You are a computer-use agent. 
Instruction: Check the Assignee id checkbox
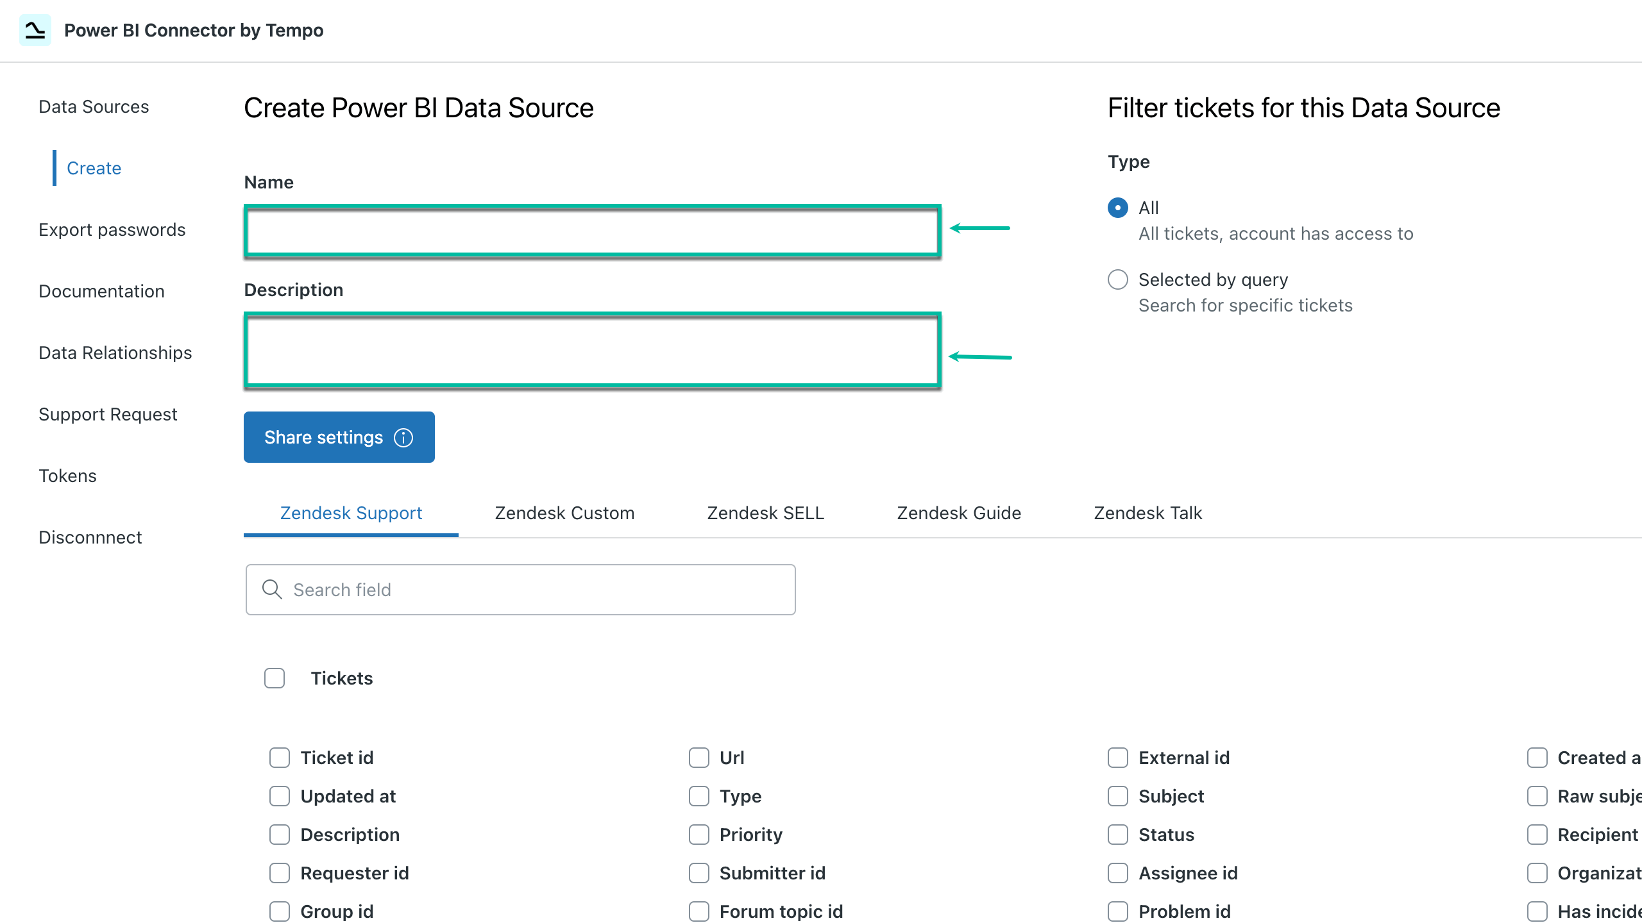(1118, 873)
